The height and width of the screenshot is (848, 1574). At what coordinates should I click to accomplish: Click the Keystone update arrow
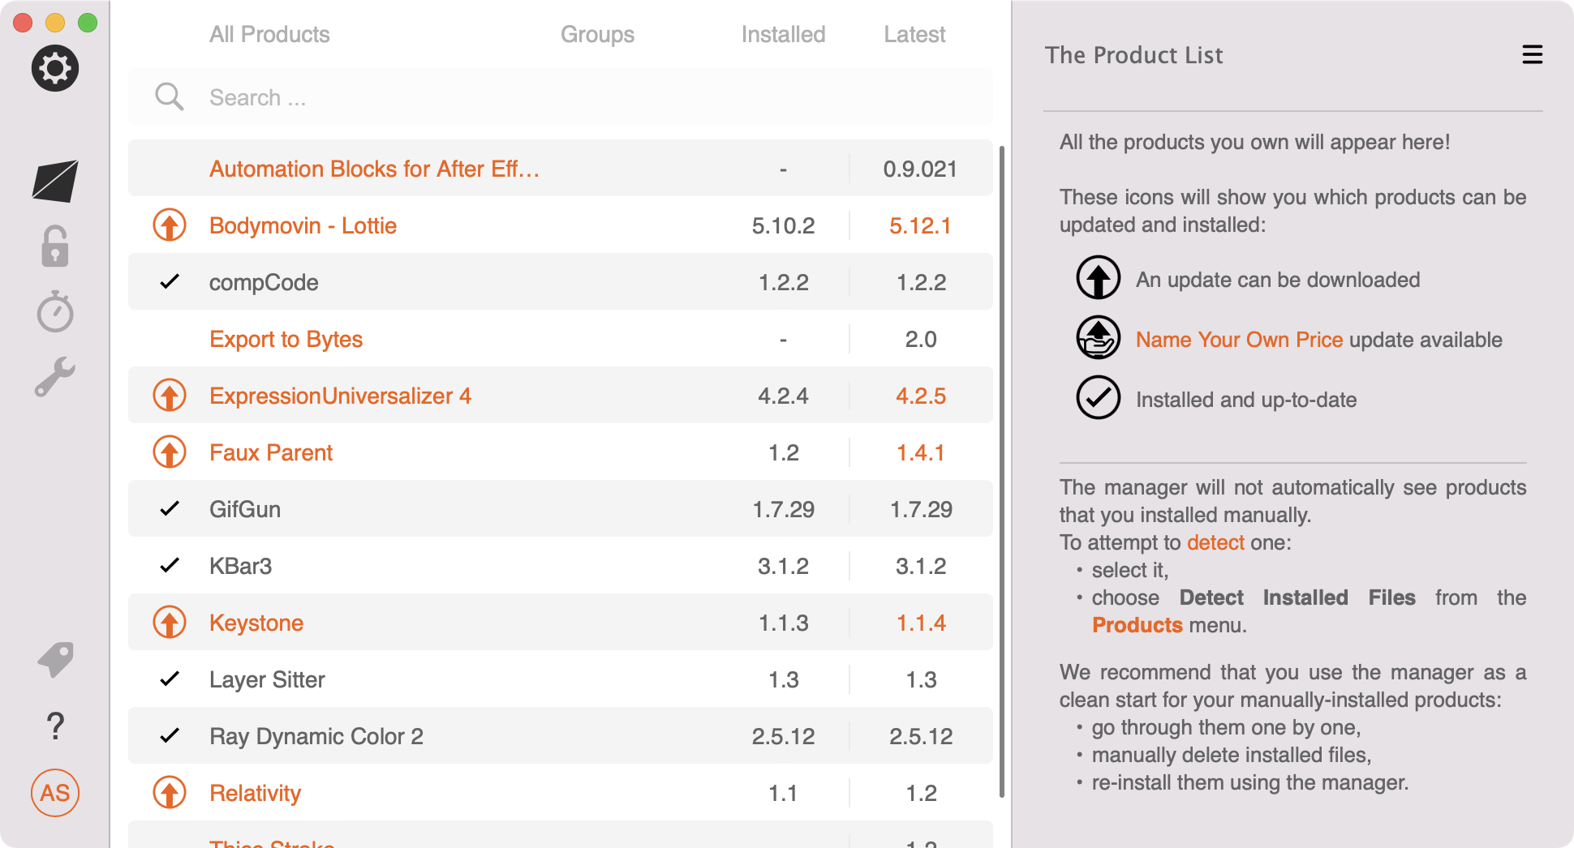(x=169, y=623)
